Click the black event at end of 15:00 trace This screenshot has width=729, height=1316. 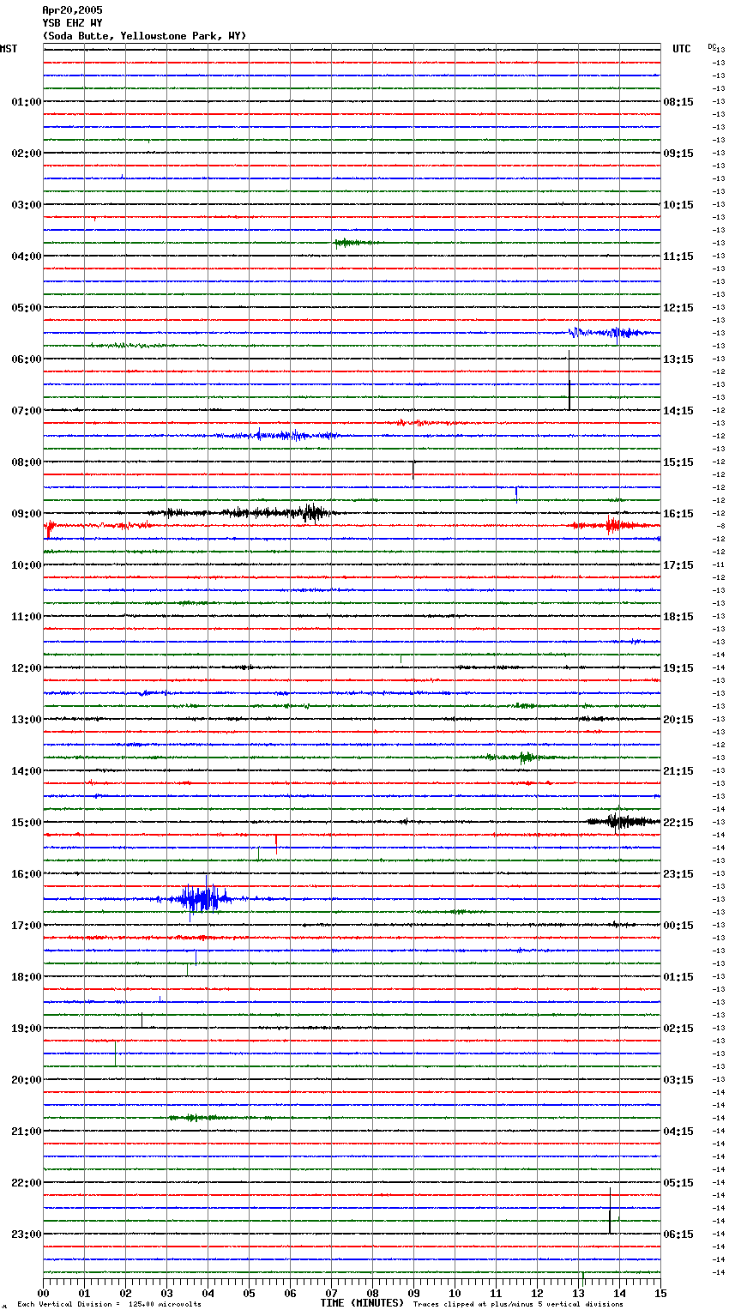pyautogui.click(x=623, y=822)
